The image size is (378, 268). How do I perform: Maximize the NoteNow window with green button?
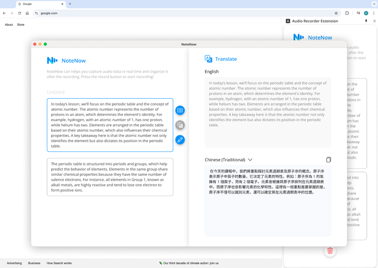click(45, 44)
